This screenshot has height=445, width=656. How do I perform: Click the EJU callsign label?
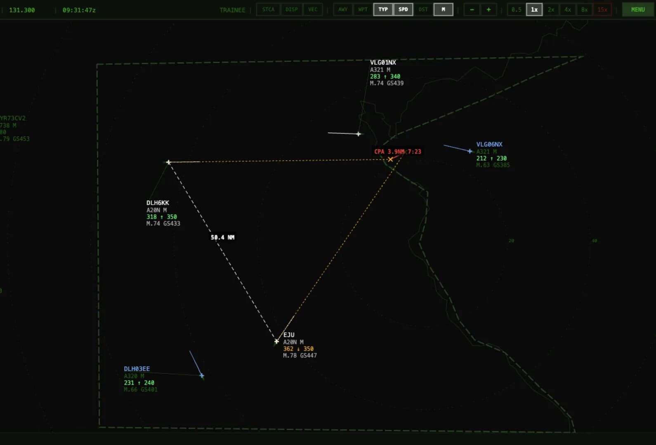(289, 335)
